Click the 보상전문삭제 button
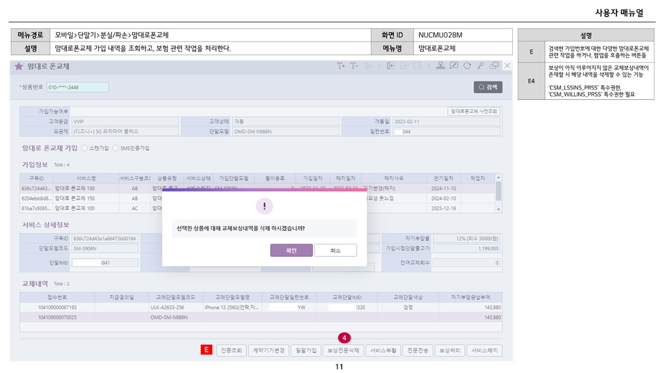The width and height of the screenshot is (664, 373). tap(344, 351)
